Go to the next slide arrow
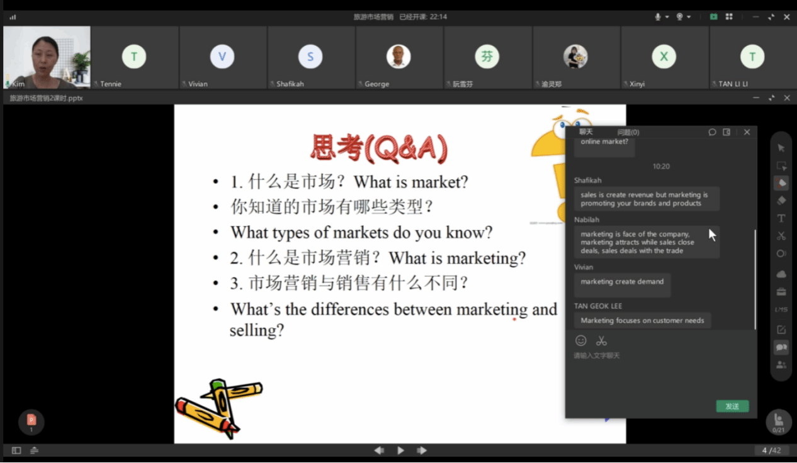 (422, 450)
